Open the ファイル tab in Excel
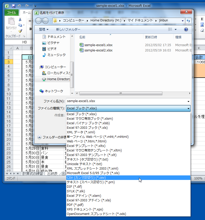 (x=12, y=13)
